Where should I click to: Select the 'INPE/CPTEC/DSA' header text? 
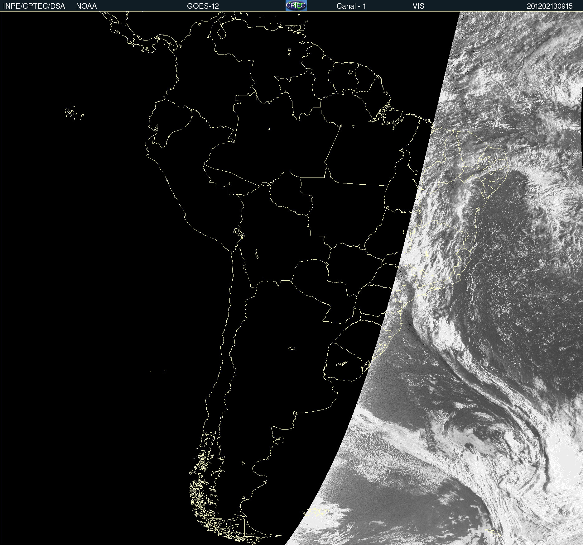[34, 6]
